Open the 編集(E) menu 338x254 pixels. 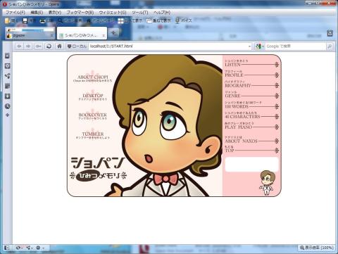click(x=37, y=12)
